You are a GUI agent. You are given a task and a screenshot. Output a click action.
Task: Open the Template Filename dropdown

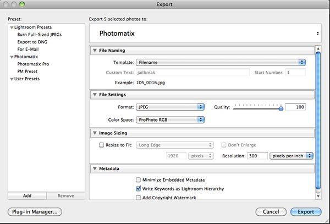(x=221, y=62)
